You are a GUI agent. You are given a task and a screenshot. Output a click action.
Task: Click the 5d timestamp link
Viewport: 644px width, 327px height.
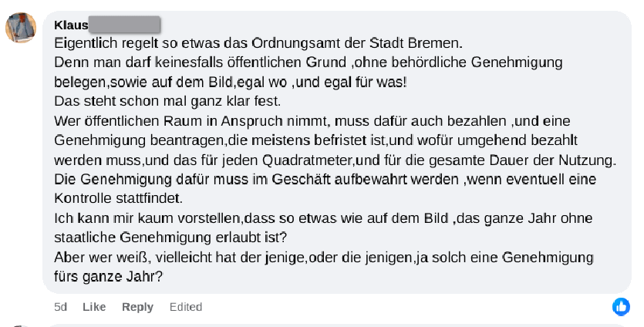click(60, 307)
